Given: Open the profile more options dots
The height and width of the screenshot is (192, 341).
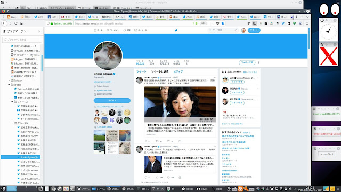Looking at the screenshot, I should 258,63.
